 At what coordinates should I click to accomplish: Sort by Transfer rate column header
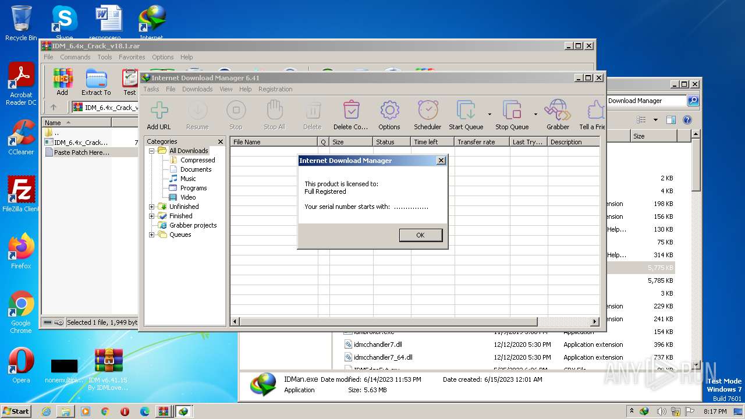coord(482,141)
